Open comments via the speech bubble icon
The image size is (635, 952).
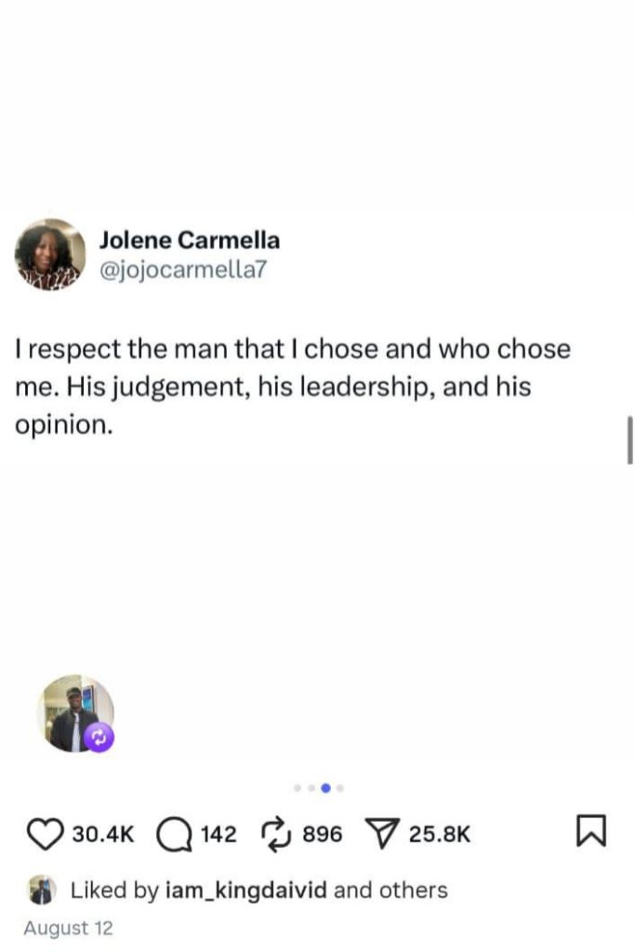tap(173, 834)
